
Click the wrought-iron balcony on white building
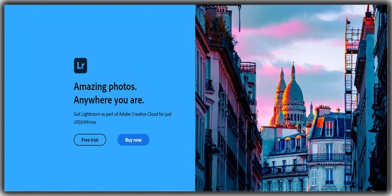(x=326, y=157)
